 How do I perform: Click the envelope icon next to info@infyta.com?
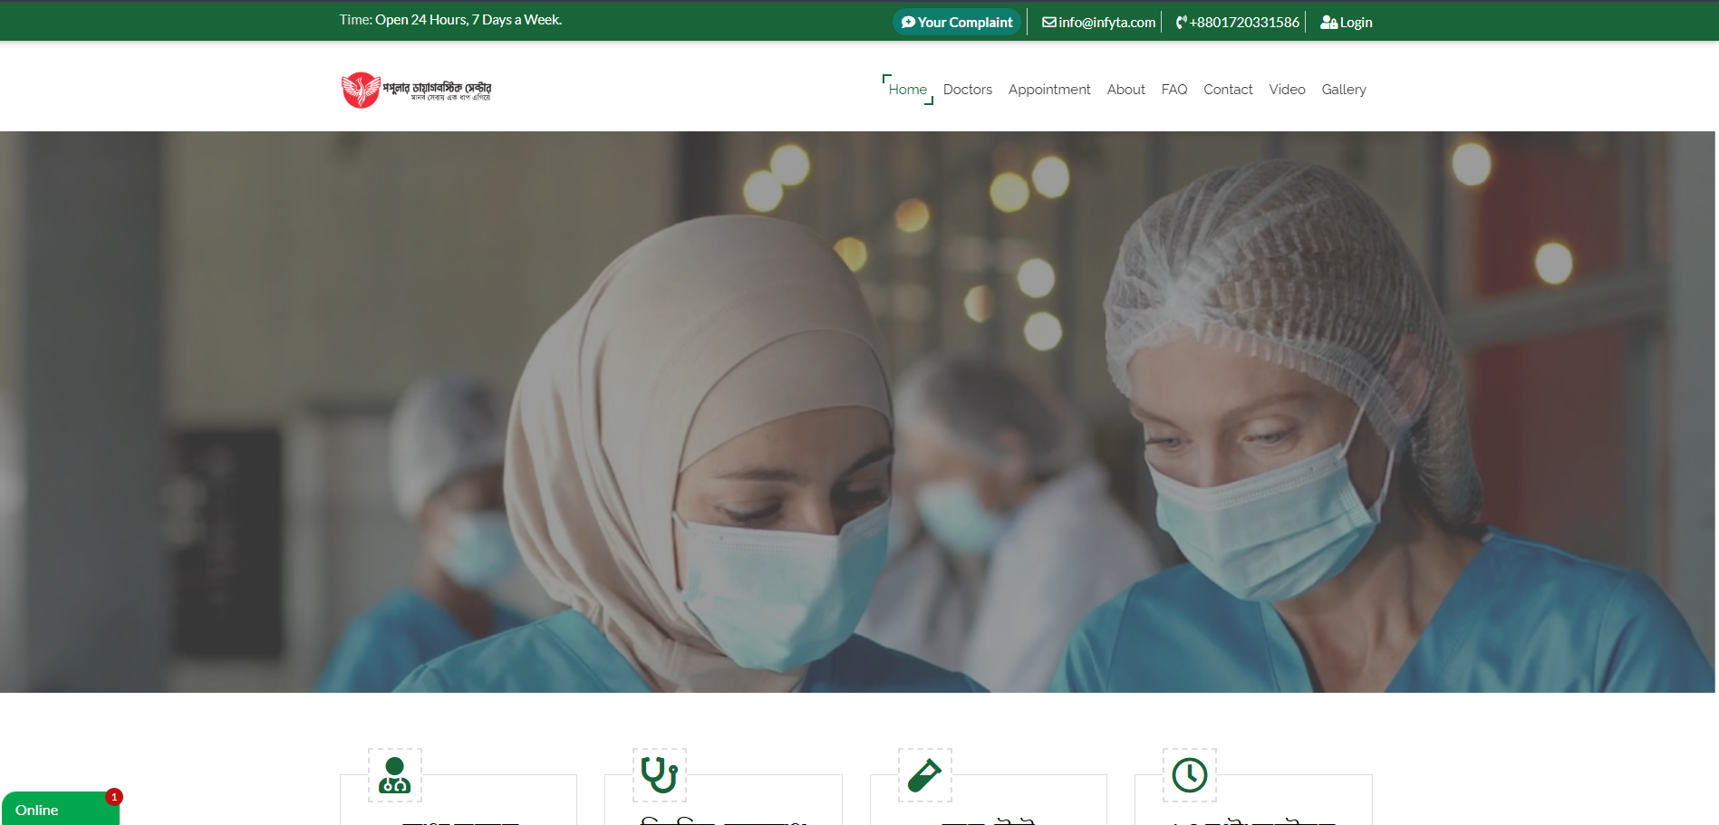point(1048,22)
